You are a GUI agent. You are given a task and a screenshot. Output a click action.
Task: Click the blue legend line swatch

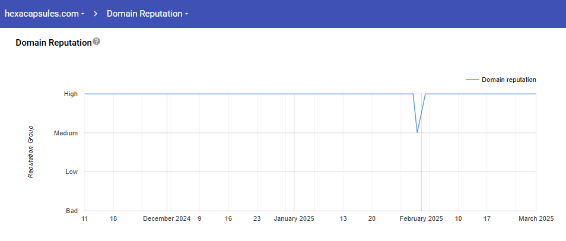(472, 80)
